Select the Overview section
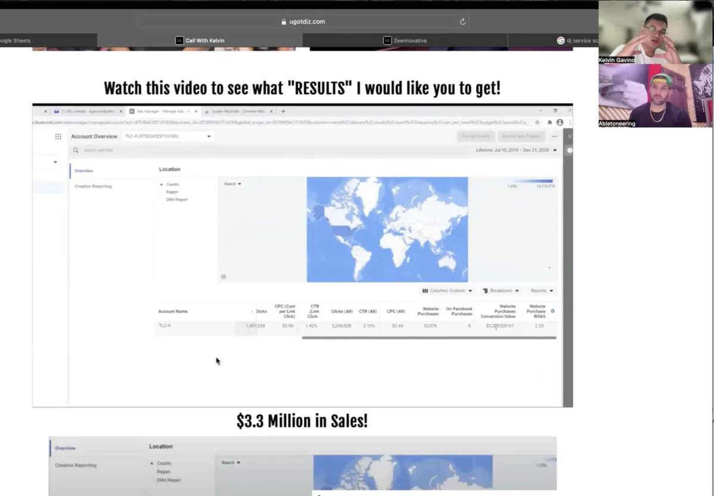Screen dimensions: 714x496 (84, 171)
